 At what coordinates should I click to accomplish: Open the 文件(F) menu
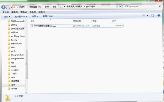coord(6,12)
